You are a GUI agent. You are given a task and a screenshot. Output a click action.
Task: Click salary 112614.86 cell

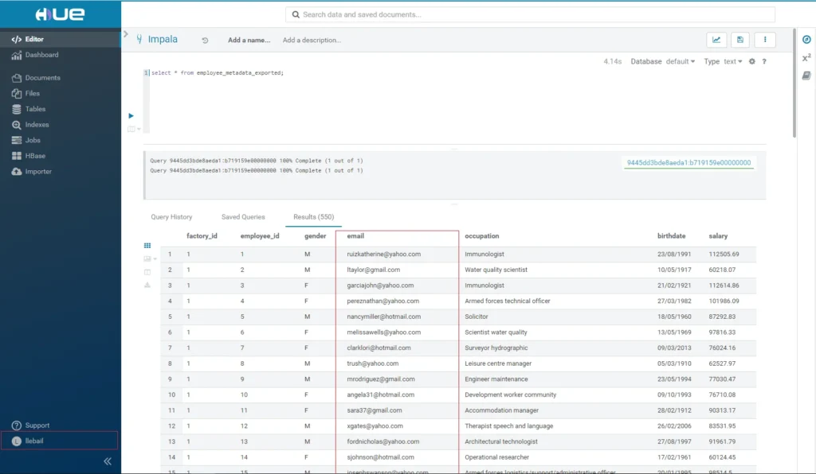(x=724, y=286)
